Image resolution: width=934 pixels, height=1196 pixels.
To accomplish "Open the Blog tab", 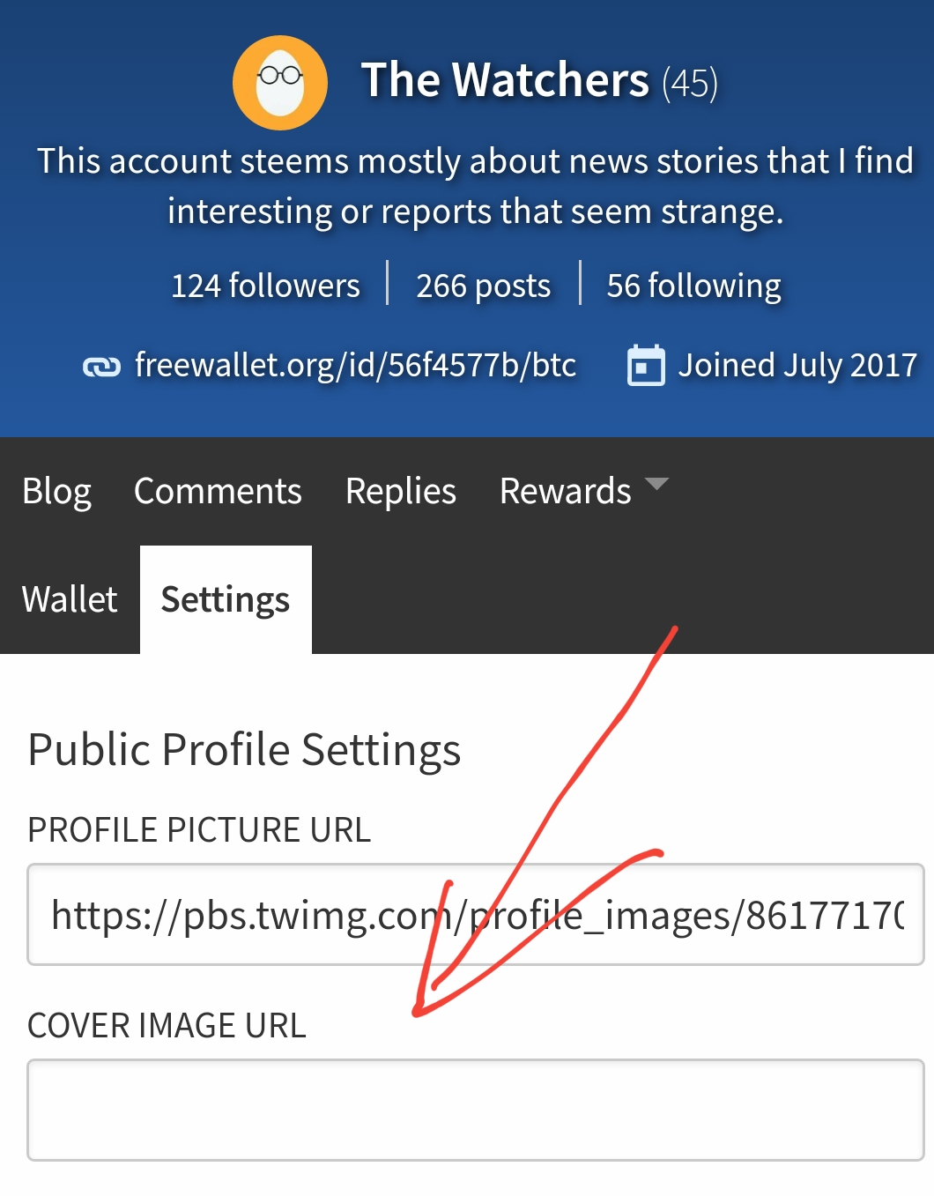I will [56, 491].
